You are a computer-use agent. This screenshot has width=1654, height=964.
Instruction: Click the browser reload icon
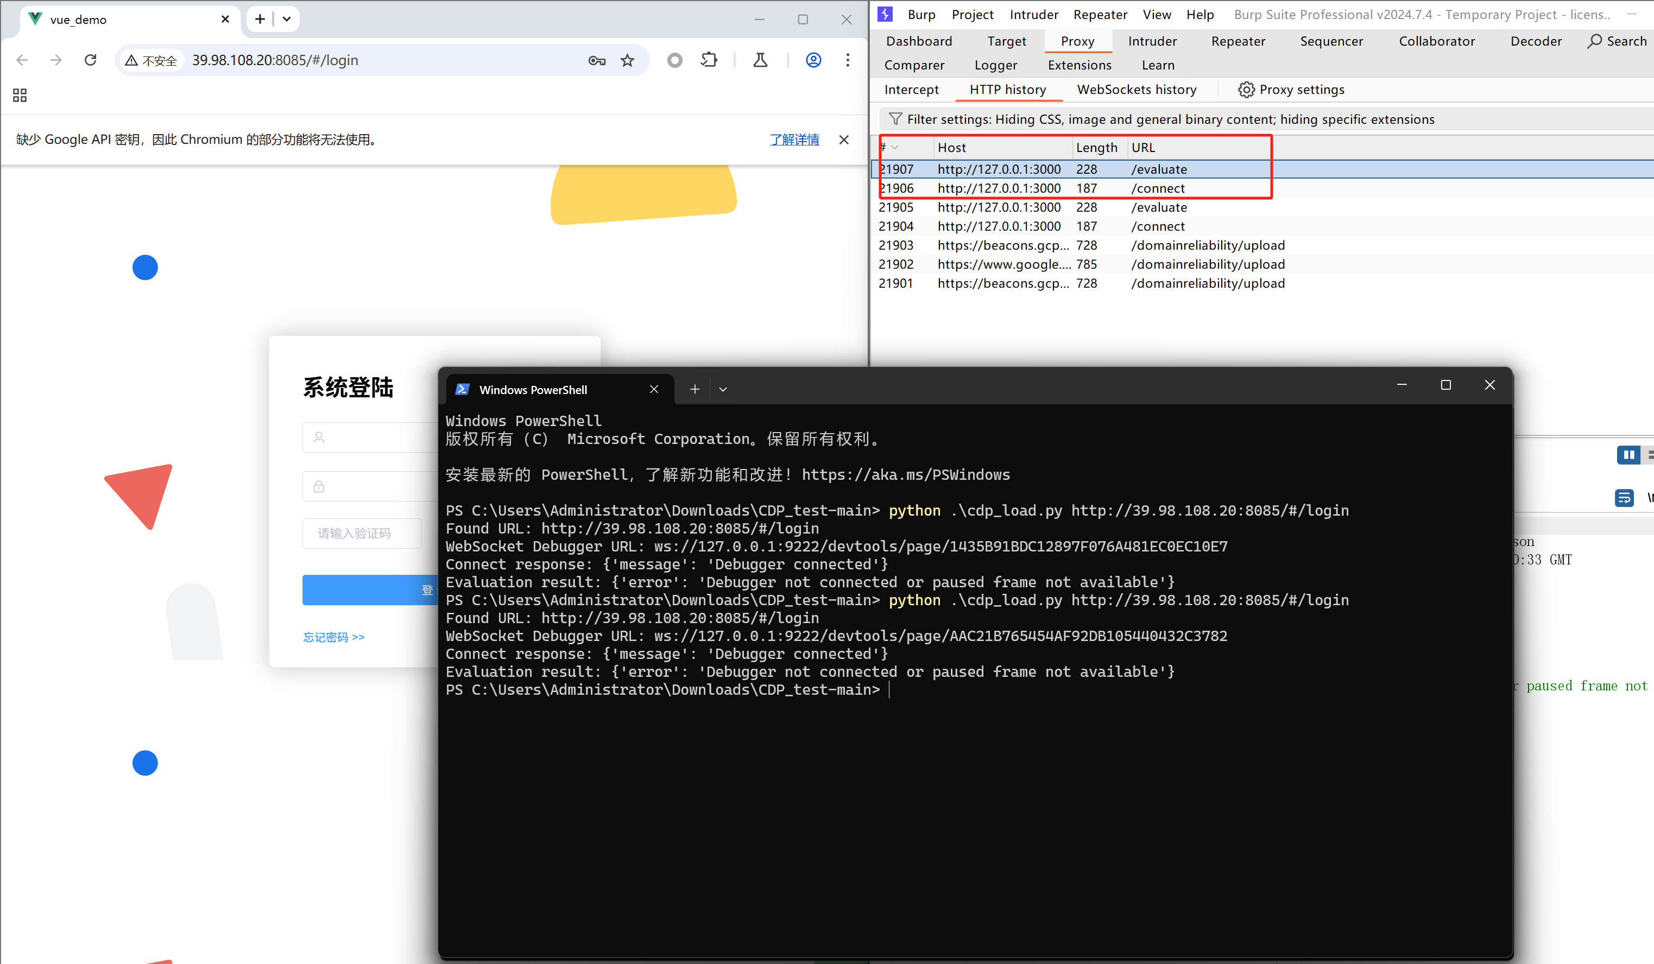(x=91, y=60)
